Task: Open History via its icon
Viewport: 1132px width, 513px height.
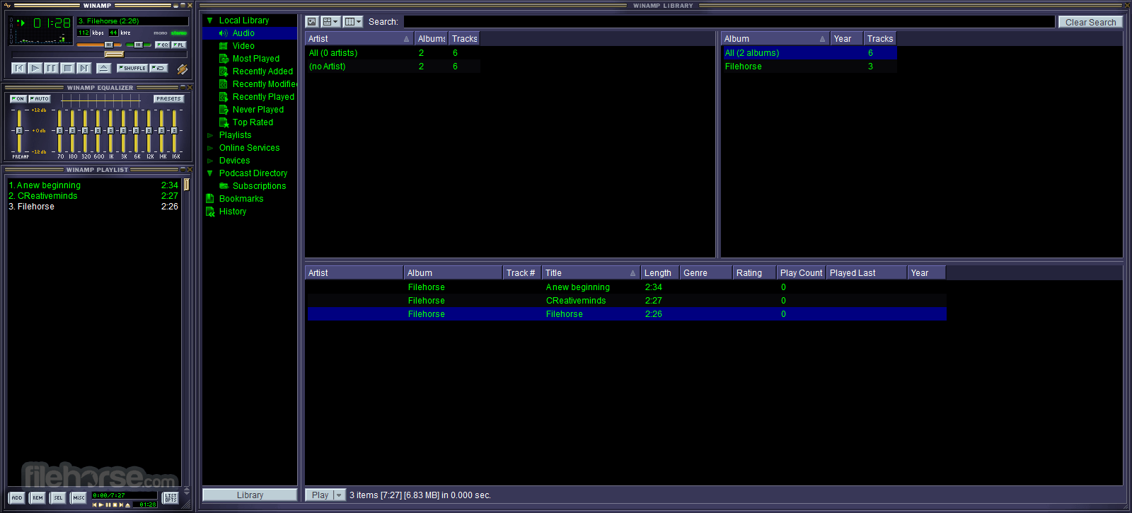Action: click(210, 212)
